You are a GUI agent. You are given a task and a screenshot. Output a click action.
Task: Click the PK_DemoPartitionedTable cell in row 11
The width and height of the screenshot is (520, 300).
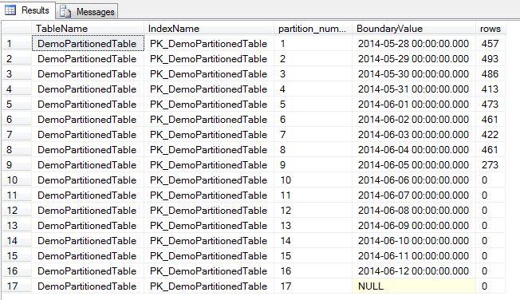click(209, 195)
